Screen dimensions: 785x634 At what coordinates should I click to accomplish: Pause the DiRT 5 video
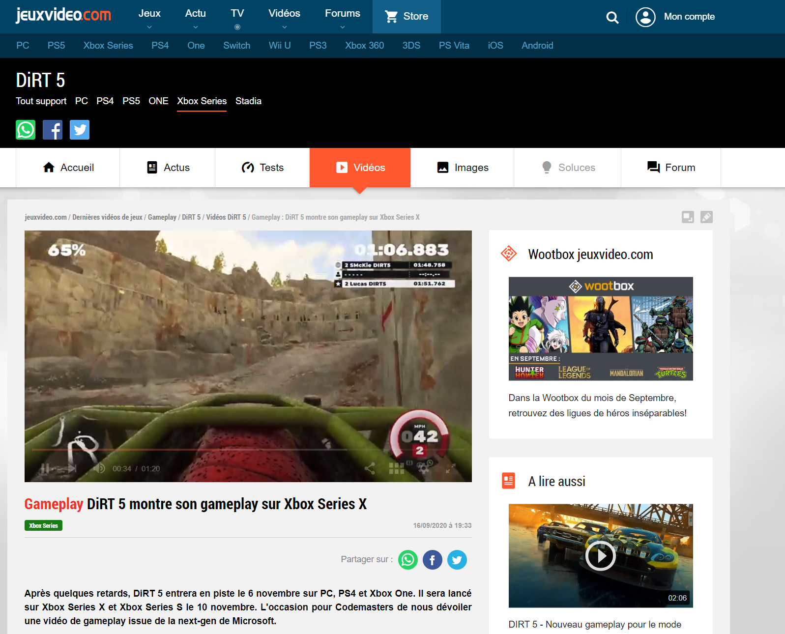coord(45,468)
